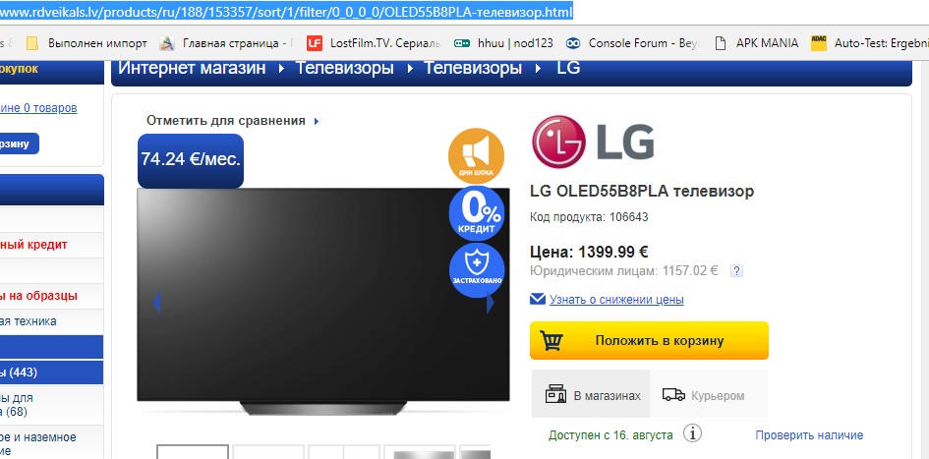Click the blue insured shield badge

pyautogui.click(x=476, y=269)
